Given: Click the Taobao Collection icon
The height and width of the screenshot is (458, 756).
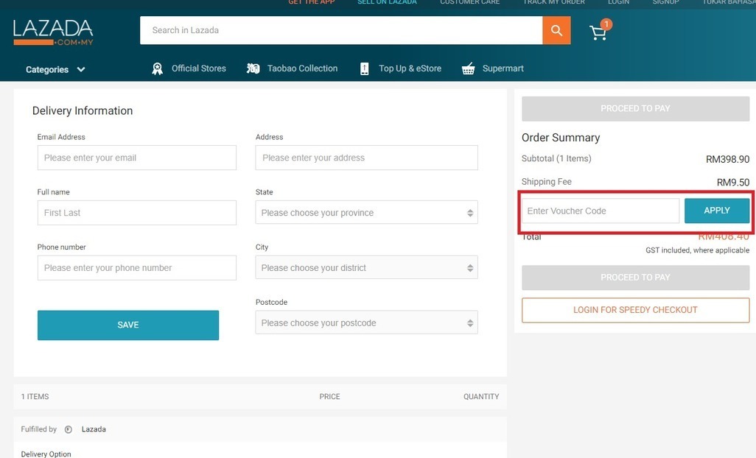Looking at the screenshot, I should (253, 68).
